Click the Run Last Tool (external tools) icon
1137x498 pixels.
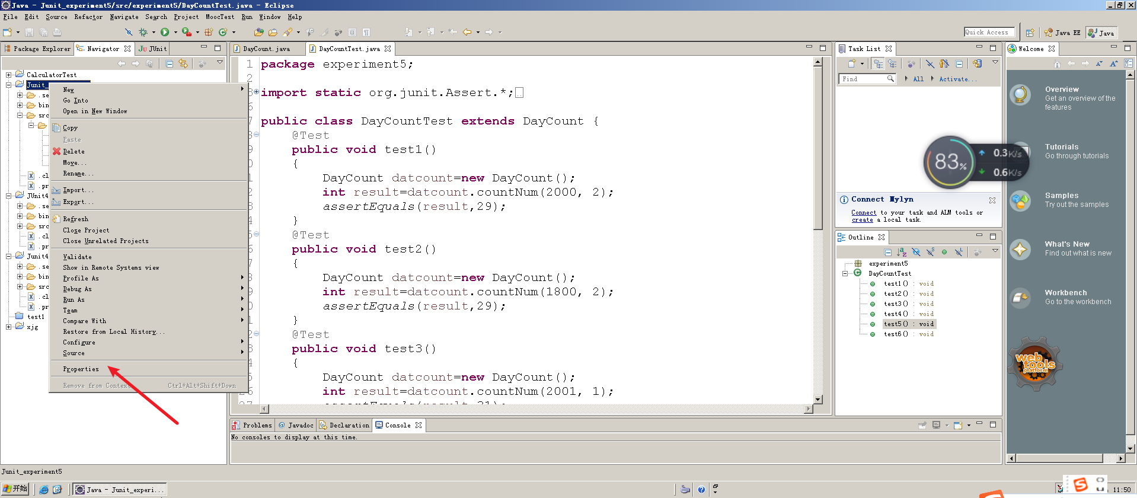187,32
